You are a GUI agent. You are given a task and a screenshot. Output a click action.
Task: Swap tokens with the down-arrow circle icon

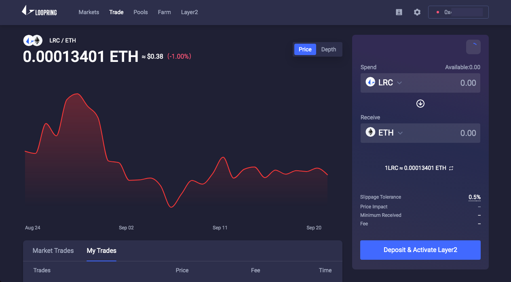tap(420, 104)
